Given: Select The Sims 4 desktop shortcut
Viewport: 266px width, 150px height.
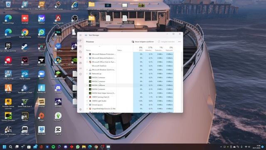Looking at the screenshot, I should (x=58, y=117).
